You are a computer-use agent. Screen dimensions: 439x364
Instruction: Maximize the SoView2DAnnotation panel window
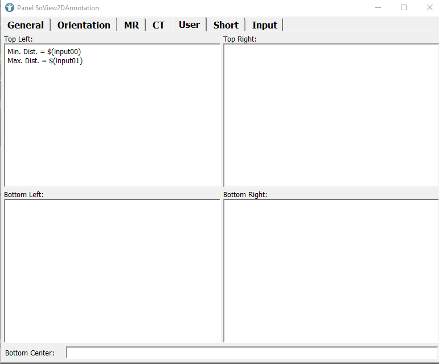click(404, 8)
